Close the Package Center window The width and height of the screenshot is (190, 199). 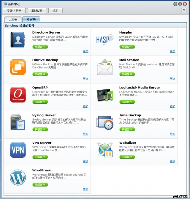[185, 4]
